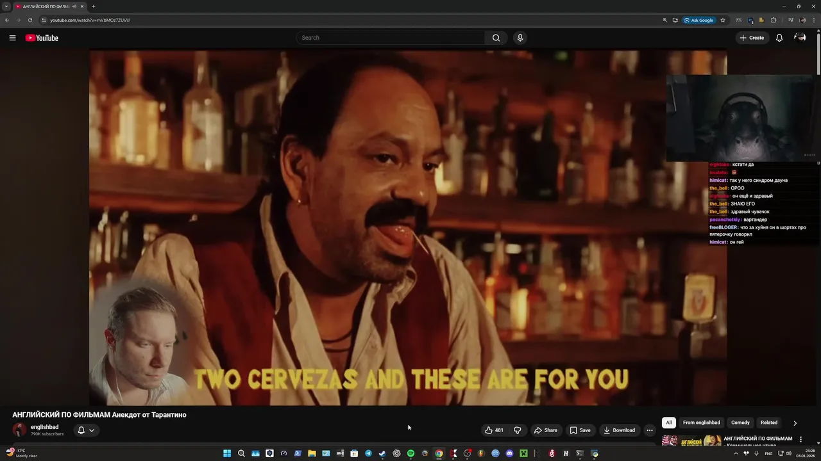Click the Download button
Screen dimensions: 821x461
coord(619,430)
